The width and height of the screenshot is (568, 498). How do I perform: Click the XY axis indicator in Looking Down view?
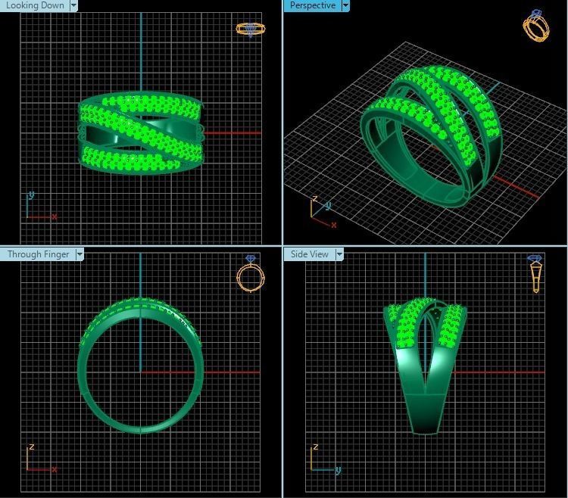pos(42,207)
